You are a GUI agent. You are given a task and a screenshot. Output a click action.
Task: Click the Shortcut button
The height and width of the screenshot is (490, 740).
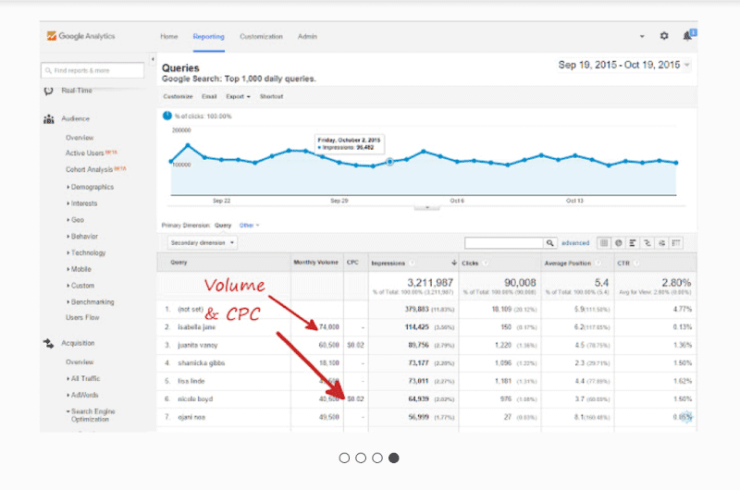click(271, 97)
